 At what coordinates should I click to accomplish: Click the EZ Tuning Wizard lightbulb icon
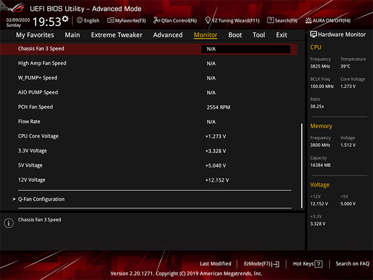coord(208,20)
